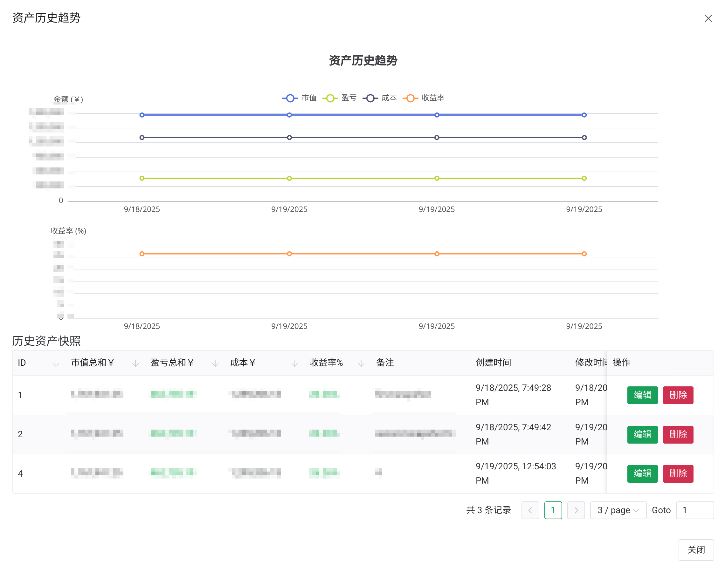Viewport: 725px width, 571px height.
Task: Click 删除 for snapshot ID 2
Action: coord(678,434)
